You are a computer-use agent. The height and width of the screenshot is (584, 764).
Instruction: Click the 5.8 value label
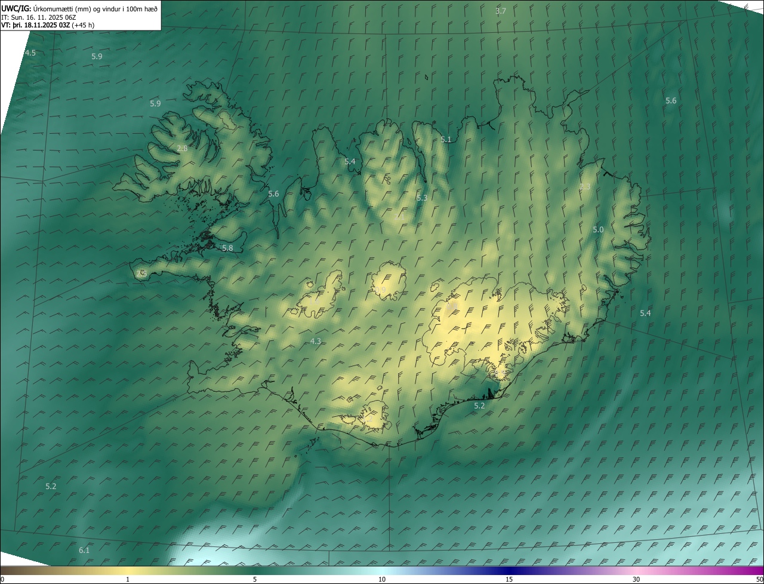pos(227,248)
